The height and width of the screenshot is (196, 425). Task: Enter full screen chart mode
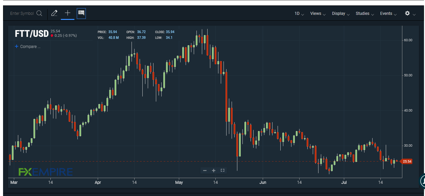pos(222,170)
